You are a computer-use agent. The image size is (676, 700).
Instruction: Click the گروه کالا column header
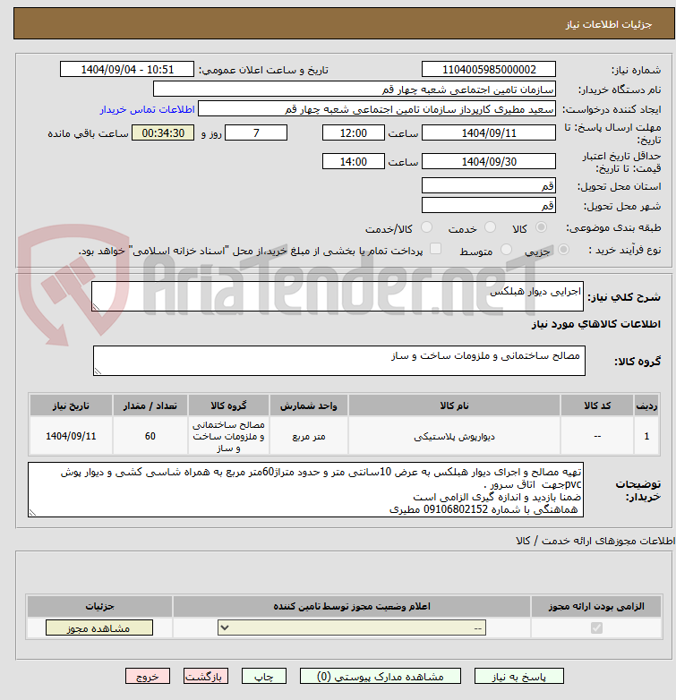228,405
